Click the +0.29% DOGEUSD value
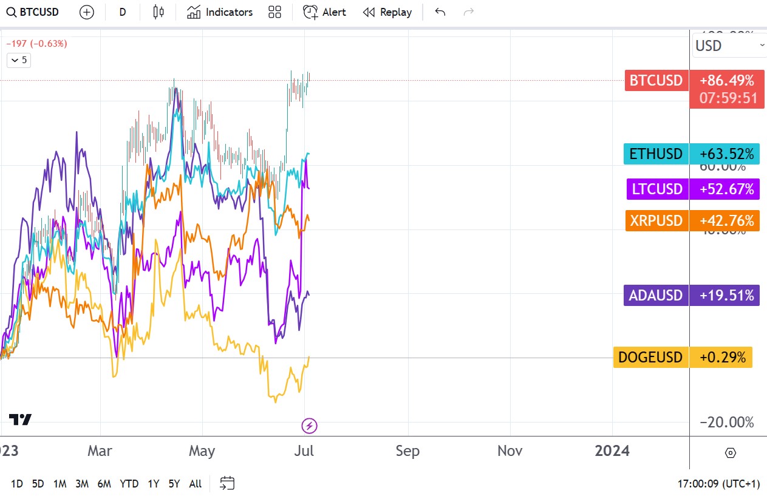 tap(721, 357)
